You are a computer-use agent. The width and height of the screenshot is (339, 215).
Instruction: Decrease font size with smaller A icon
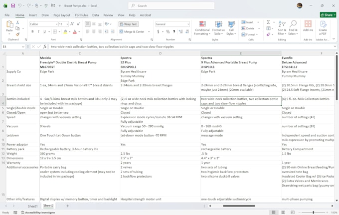[x=78, y=24]
